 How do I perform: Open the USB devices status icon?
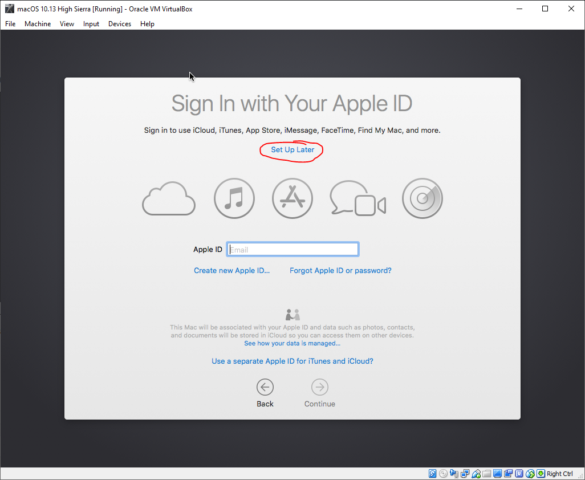[476, 473]
